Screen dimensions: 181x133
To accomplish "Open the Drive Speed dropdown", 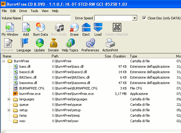I will click(x=135, y=18).
